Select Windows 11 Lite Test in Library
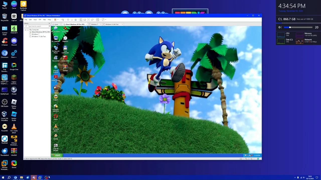This screenshot has height=180, width=321. 39,36
